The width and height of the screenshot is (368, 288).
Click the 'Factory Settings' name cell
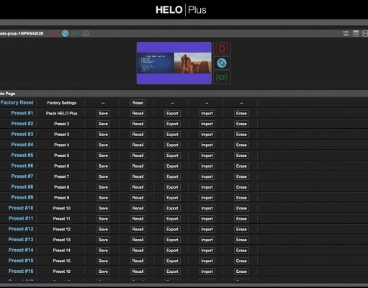[62, 103]
